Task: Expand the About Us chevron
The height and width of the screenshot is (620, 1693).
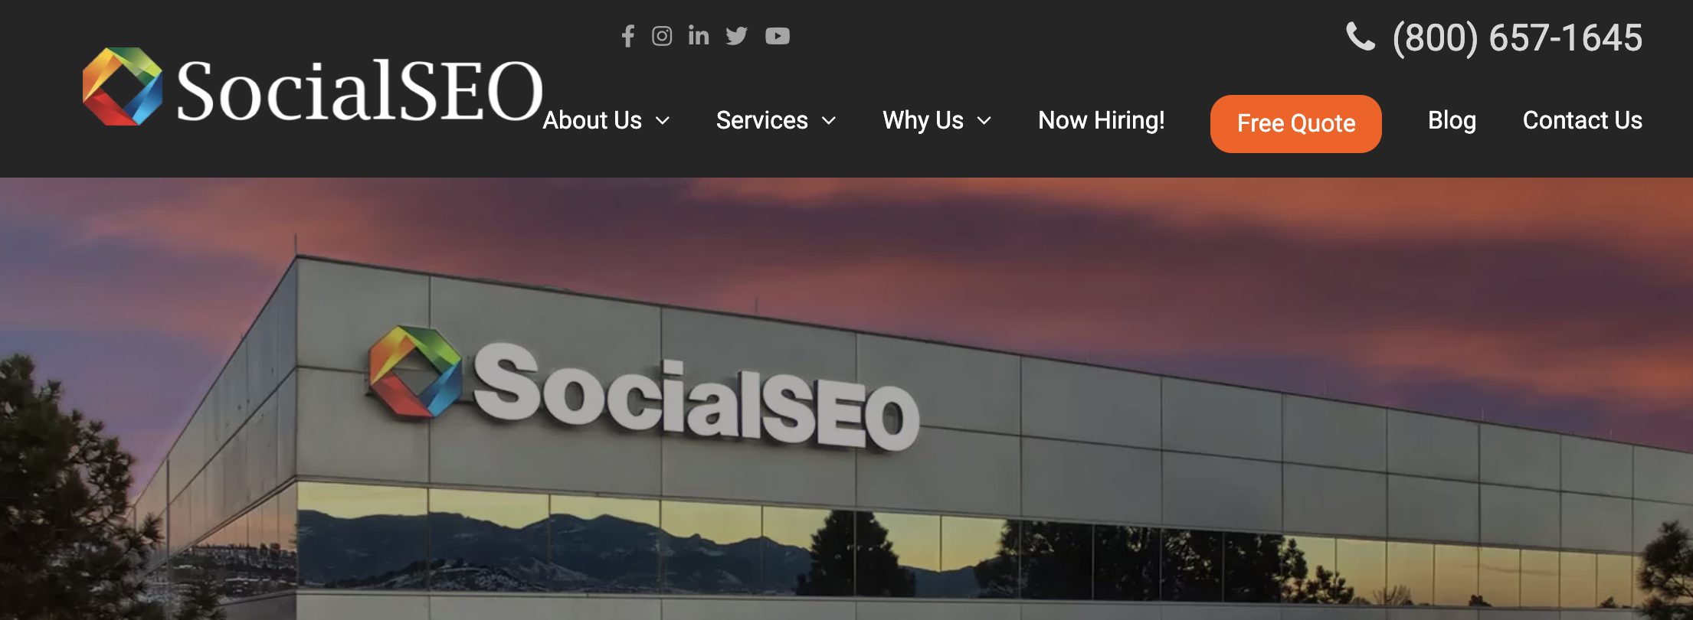Action: [x=663, y=121]
